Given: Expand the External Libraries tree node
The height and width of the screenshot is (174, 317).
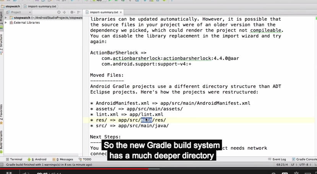Looking at the screenshot, I should 6,23.
